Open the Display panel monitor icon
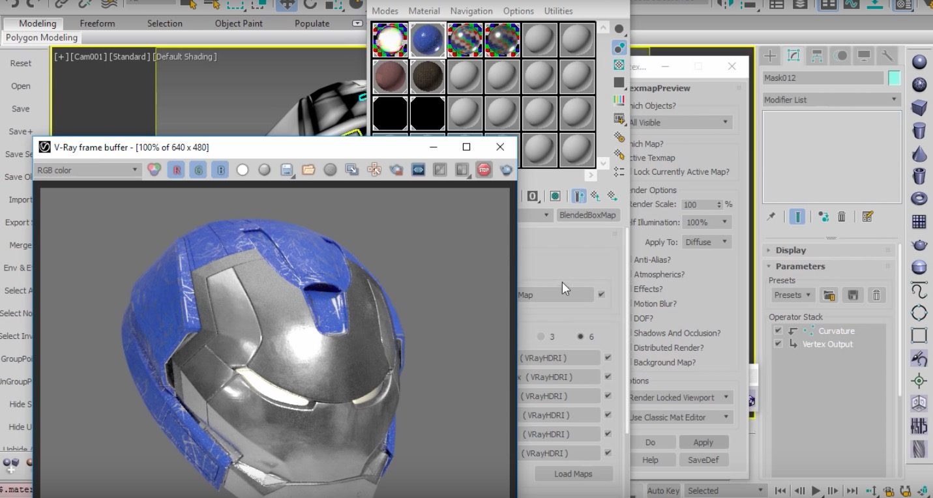This screenshot has width=933, height=498. pyautogui.click(x=863, y=56)
